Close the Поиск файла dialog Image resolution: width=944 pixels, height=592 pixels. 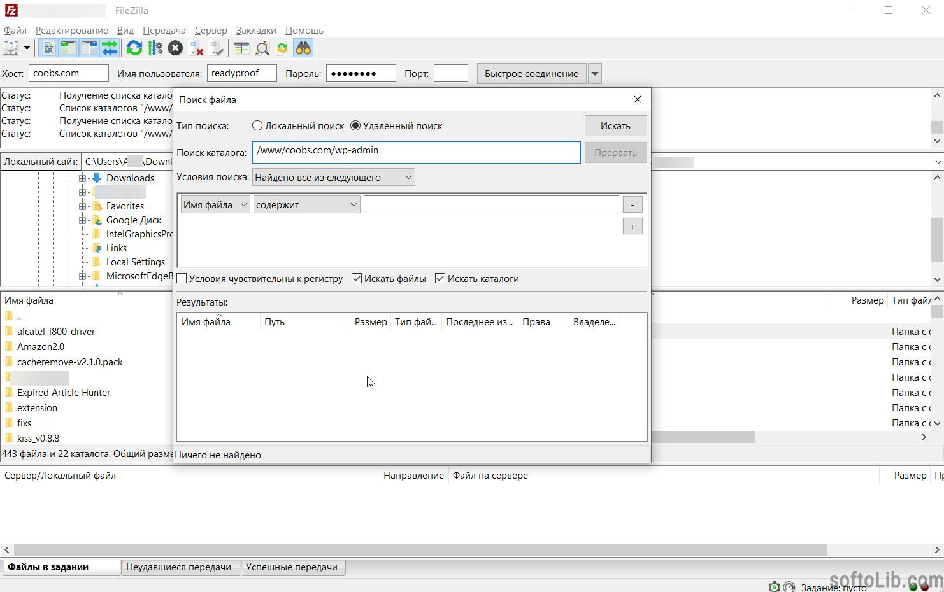tap(638, 99)
